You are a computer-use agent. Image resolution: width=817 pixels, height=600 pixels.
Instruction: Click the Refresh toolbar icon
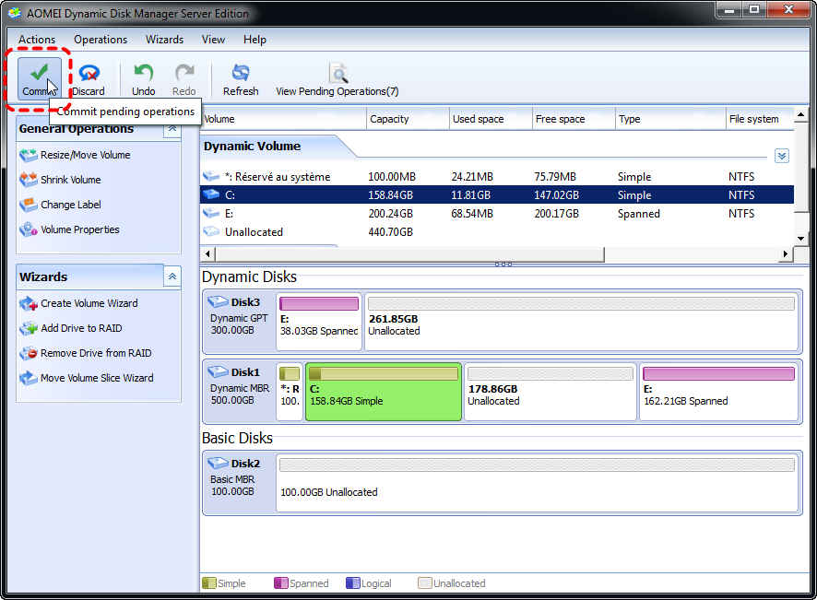pos(241,74)
